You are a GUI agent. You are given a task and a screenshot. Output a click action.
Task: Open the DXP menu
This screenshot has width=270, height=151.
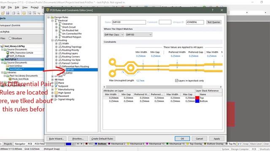click(x=3, y=8)
